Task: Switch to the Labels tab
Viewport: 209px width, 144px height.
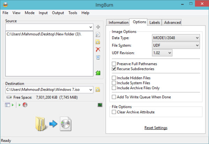Action: point(154,22)
